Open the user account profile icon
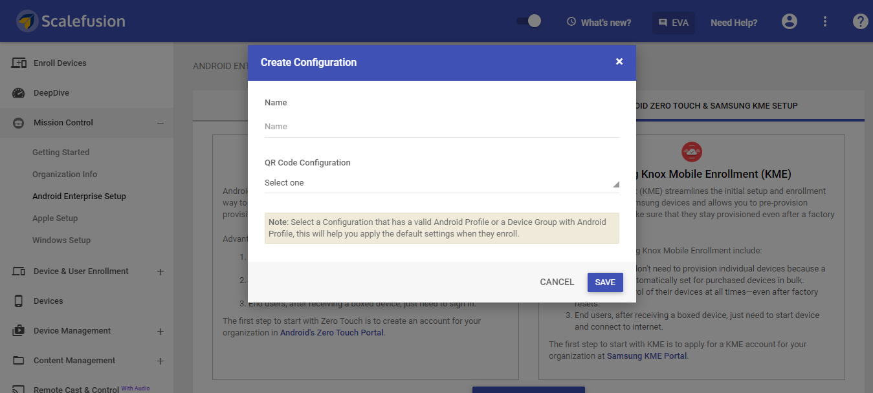The width and height of the screenshot is (873, 393). point(790,21)
